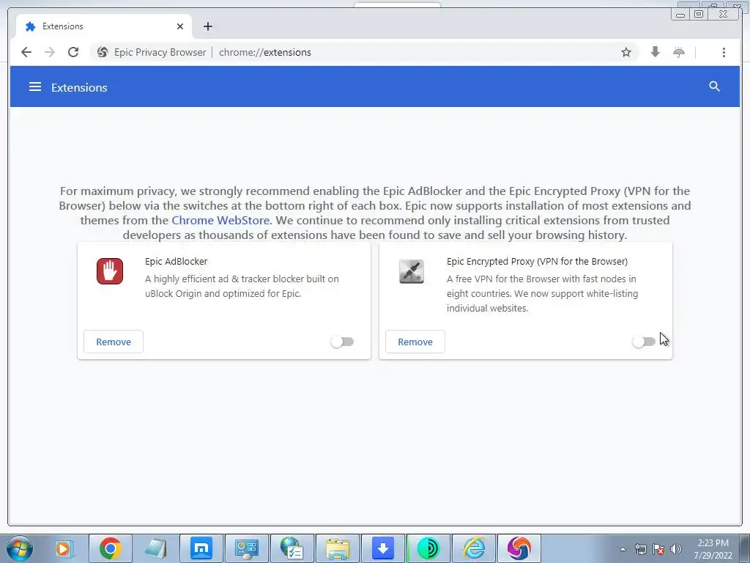Open the blue download manager taskbar icon
This screenshot has width=750, height=563.
pyautogui.click(x=383, y=548)
